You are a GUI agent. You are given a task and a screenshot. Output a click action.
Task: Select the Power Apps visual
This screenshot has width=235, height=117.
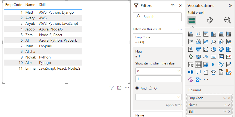pyautogui.click(x=190, y=79)
